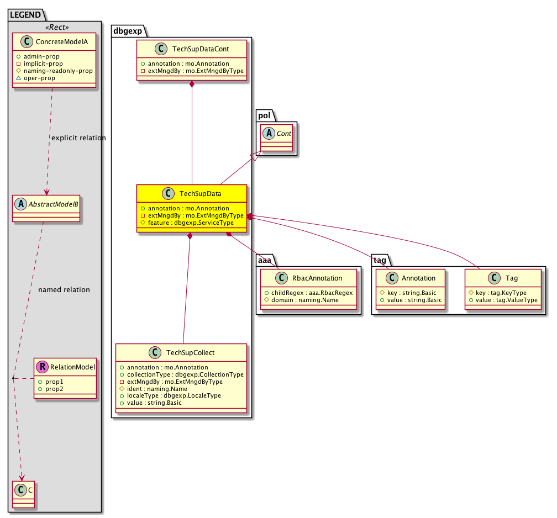Click the feature : dbgexp.ServiceType property
The image size is (557, 518).
[x=191, y=223]
